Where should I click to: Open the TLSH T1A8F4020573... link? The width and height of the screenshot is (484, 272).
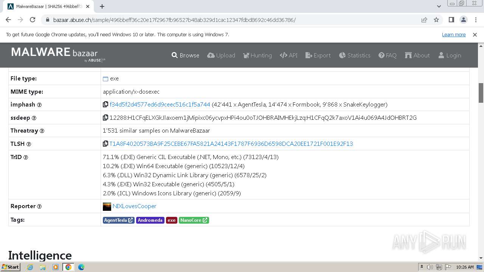click(x=231, y=144)
